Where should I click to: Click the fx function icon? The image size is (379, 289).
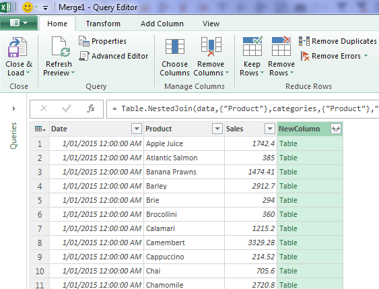click(x=91, y=108)
